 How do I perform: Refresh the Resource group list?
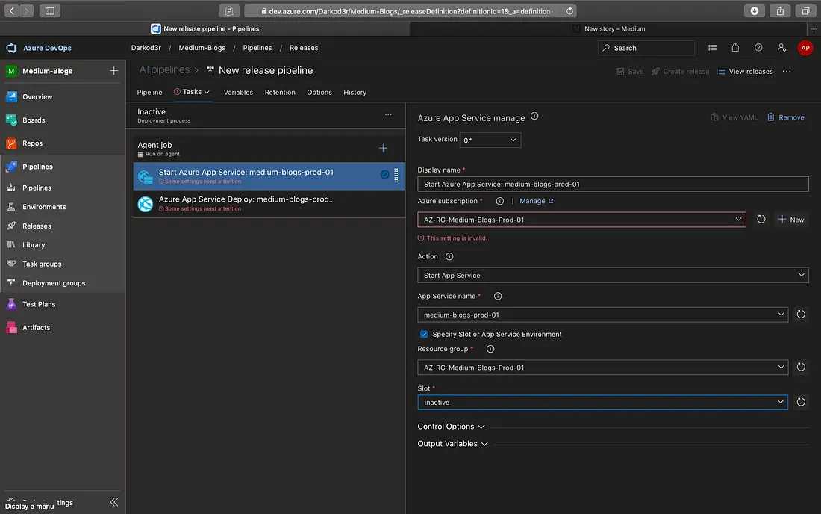(801, 368)
